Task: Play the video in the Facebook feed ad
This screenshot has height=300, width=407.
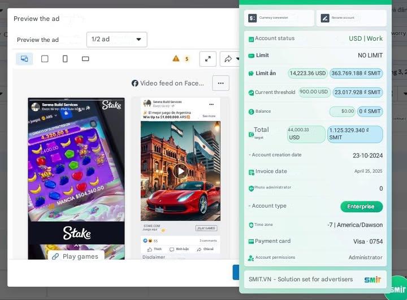Action: tap(181, 171)
